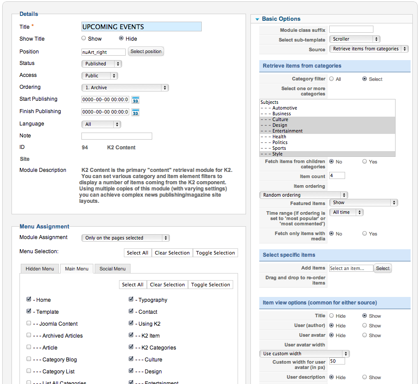Check the Category Blog menu item
Viewport: 419px width, 384px height.
[x=29, y=359]
